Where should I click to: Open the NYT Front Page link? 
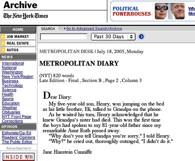(x=17, y=117)
